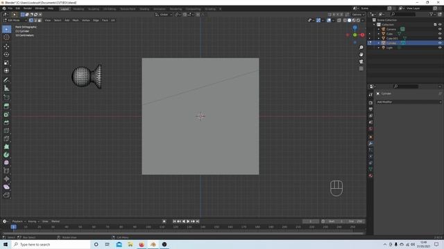Click play animation button in timeline
Viewport: 444px width, 249px height.
(x=188, y=221)
